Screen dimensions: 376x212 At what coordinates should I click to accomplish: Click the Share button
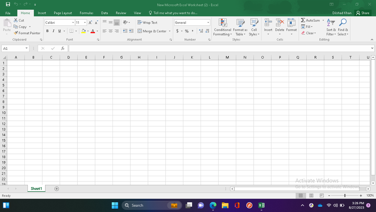pos(363,13)
